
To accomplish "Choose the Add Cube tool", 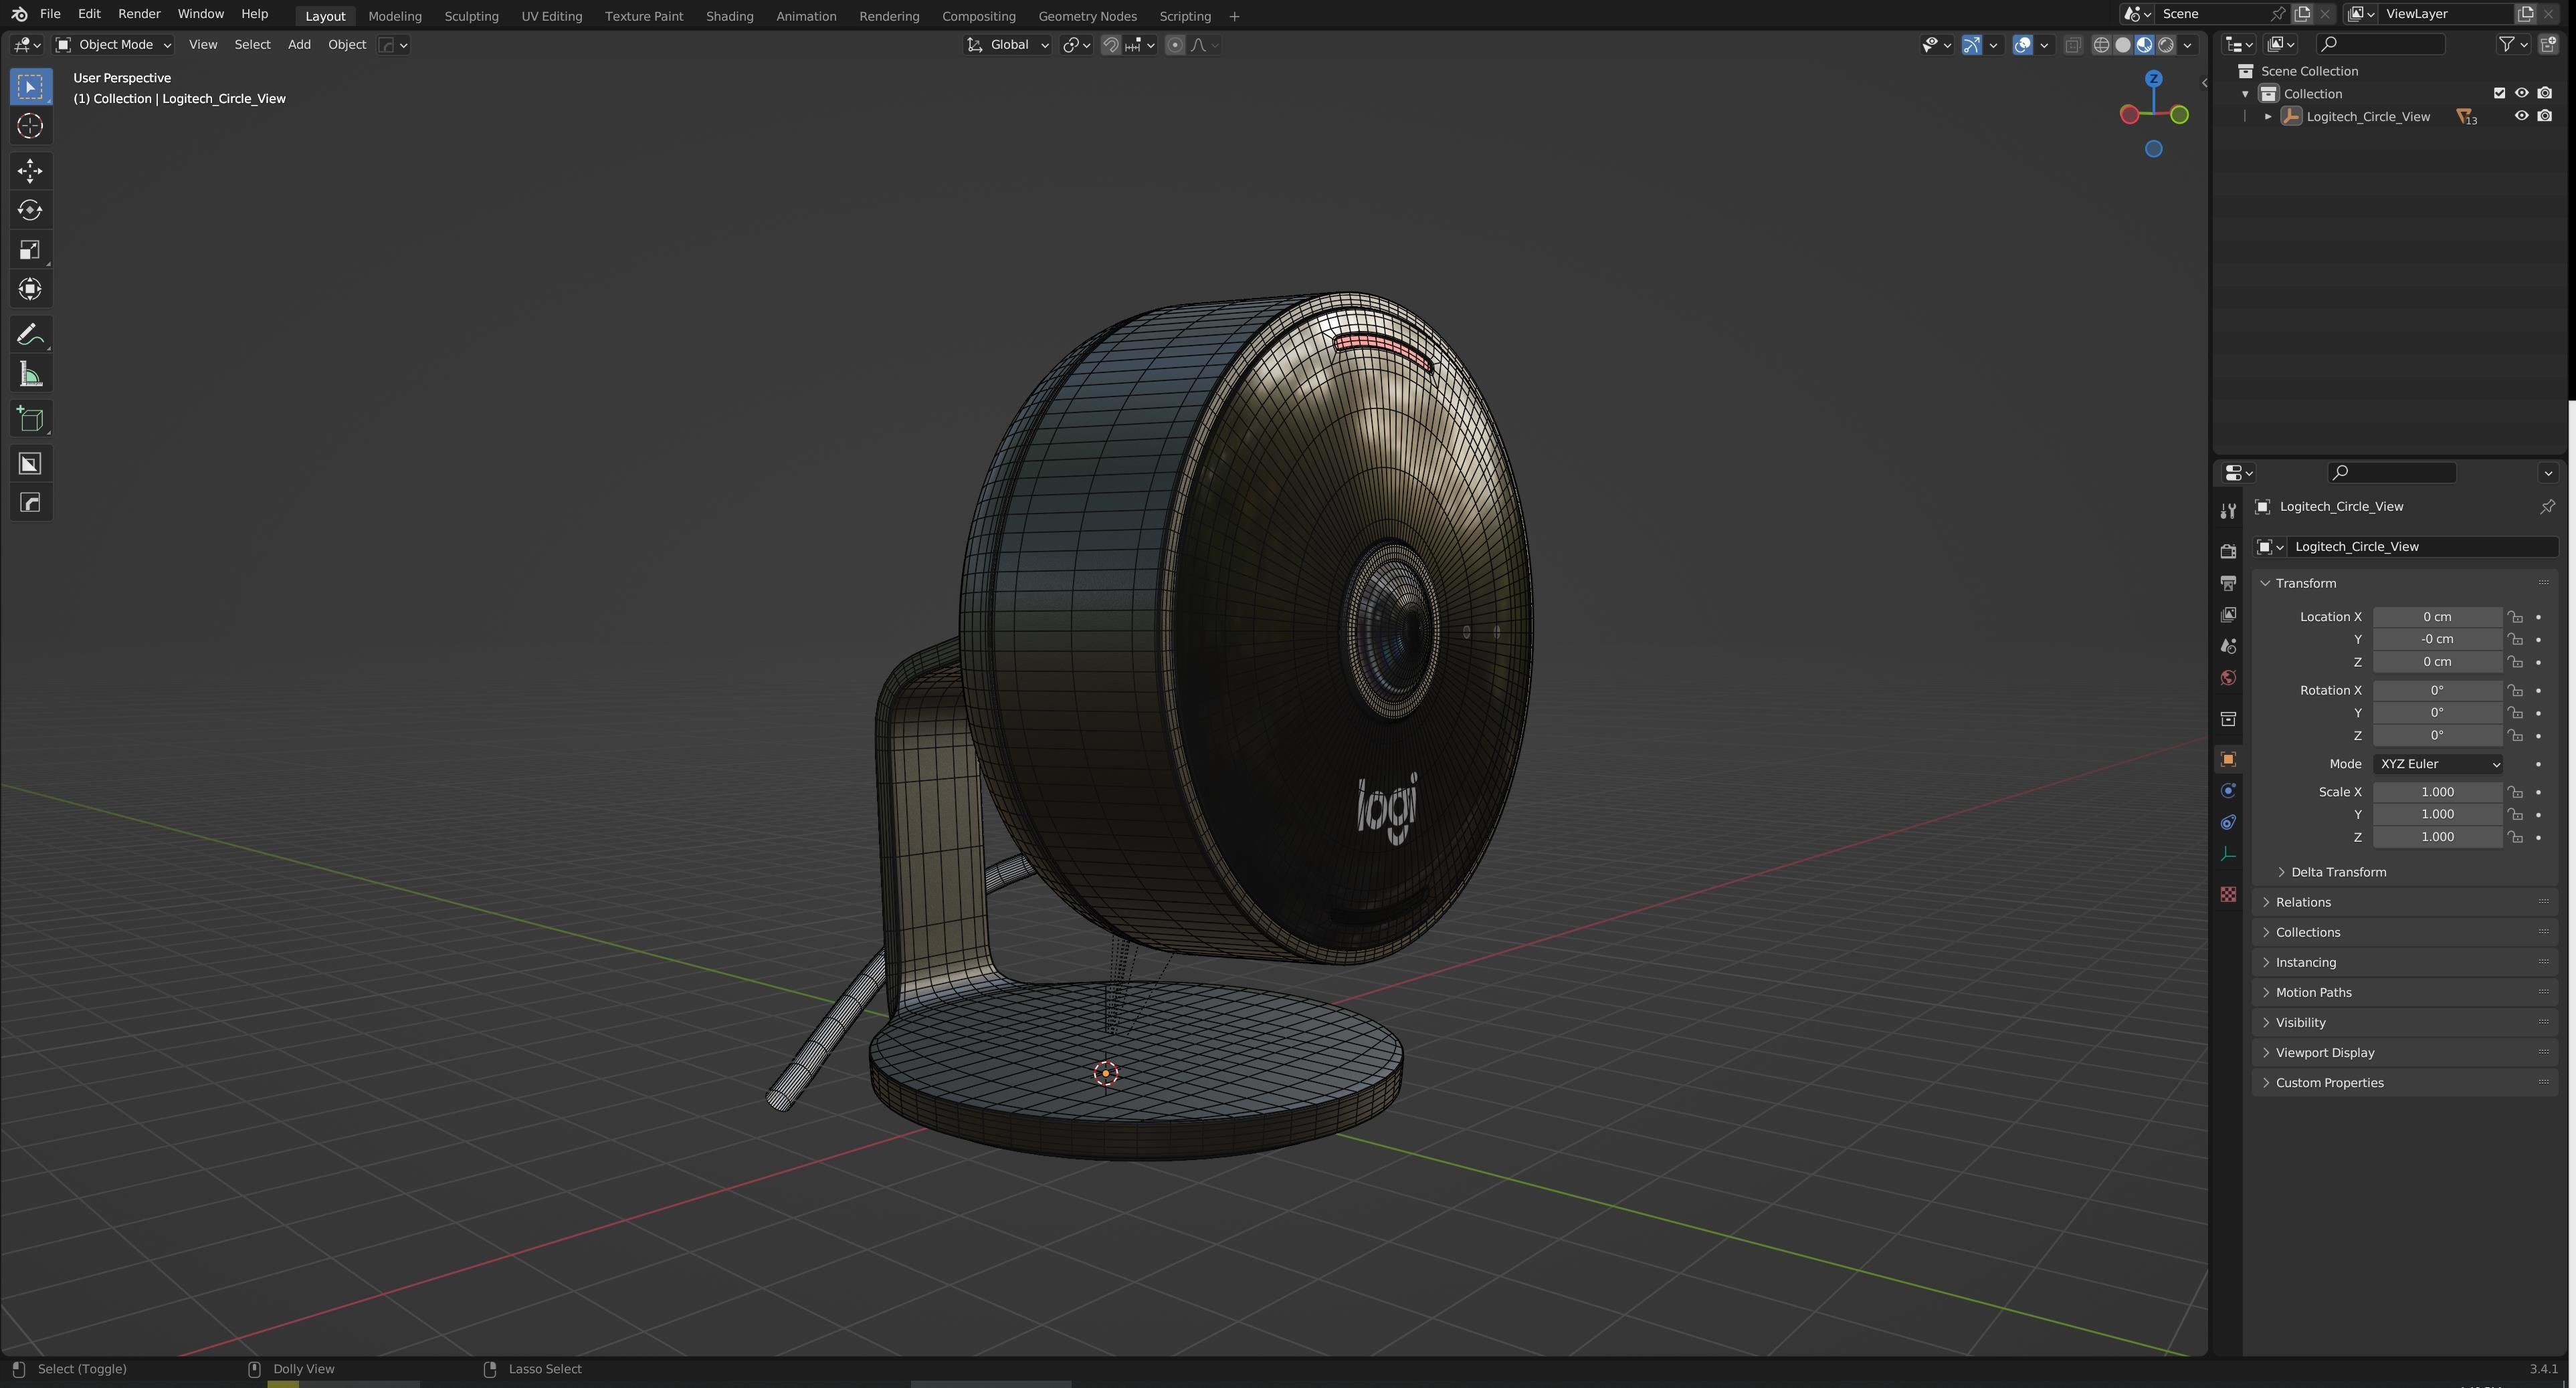I will point(30,420).
